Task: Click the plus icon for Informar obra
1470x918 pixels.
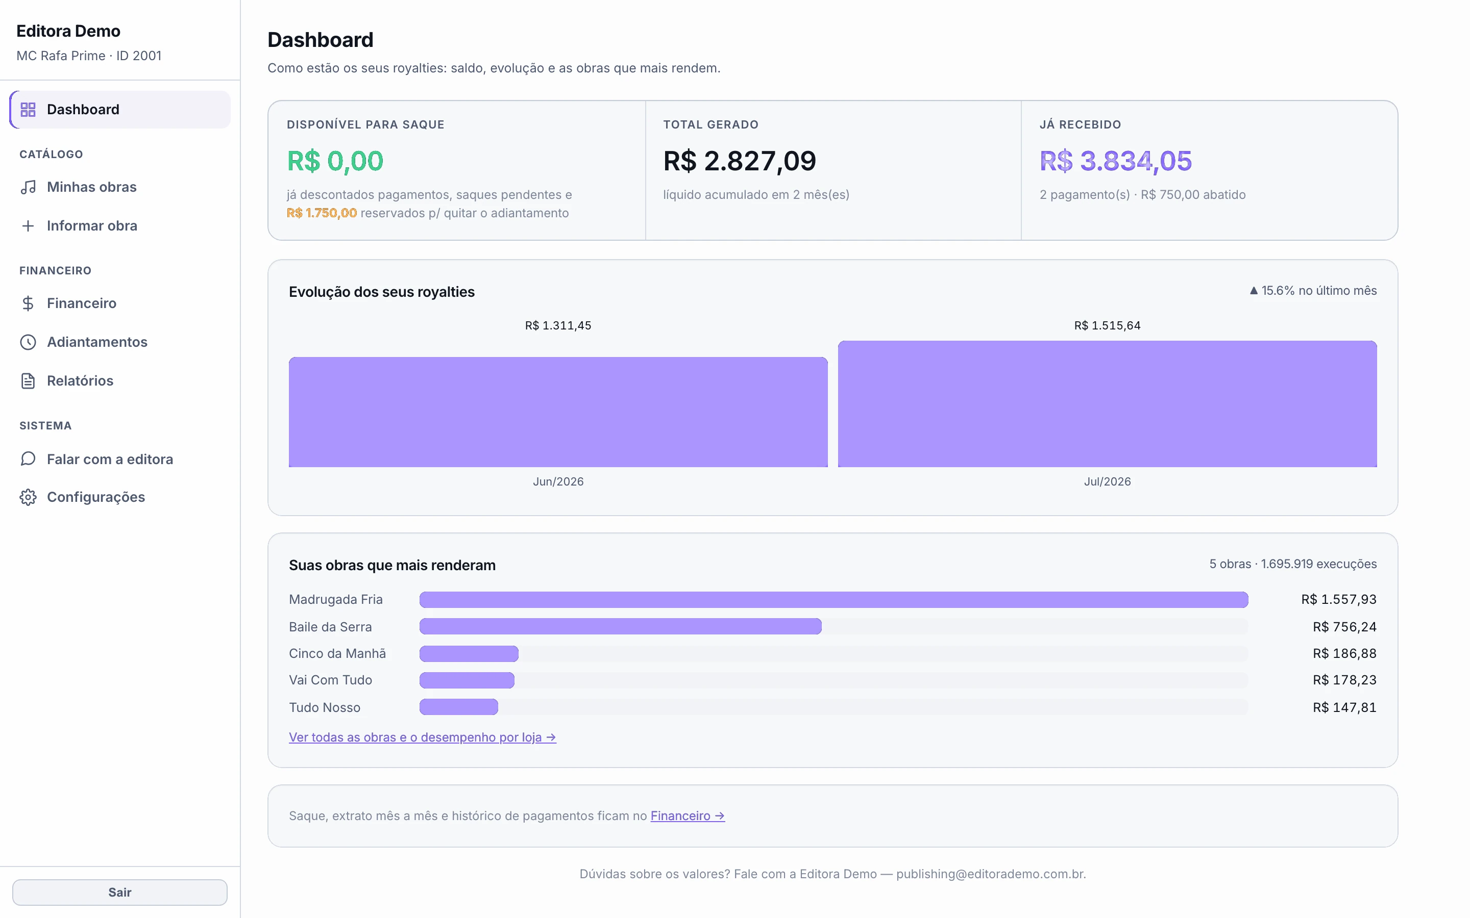Action: 28,226
